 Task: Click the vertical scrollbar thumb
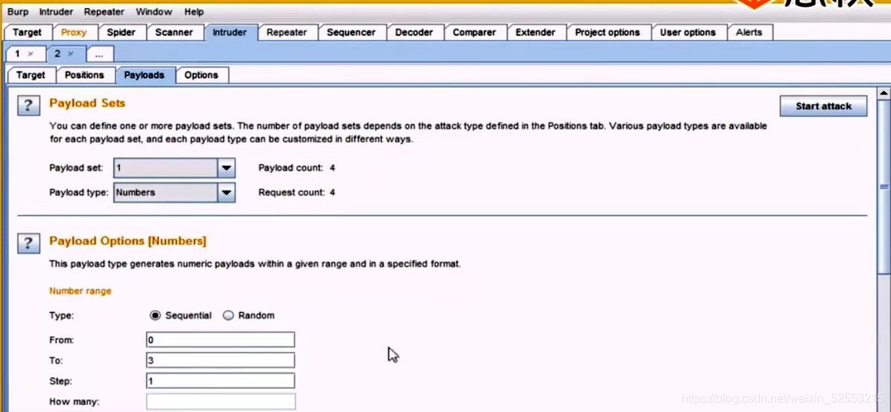pyautogui.click(x=884, y=187)
